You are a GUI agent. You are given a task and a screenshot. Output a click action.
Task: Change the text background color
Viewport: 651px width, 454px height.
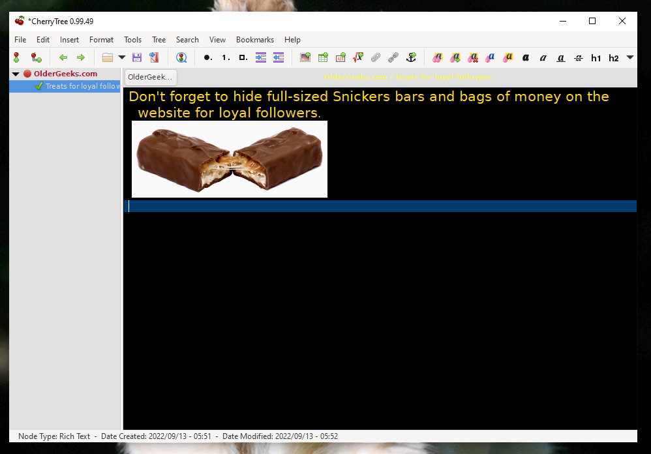[508, 57]
